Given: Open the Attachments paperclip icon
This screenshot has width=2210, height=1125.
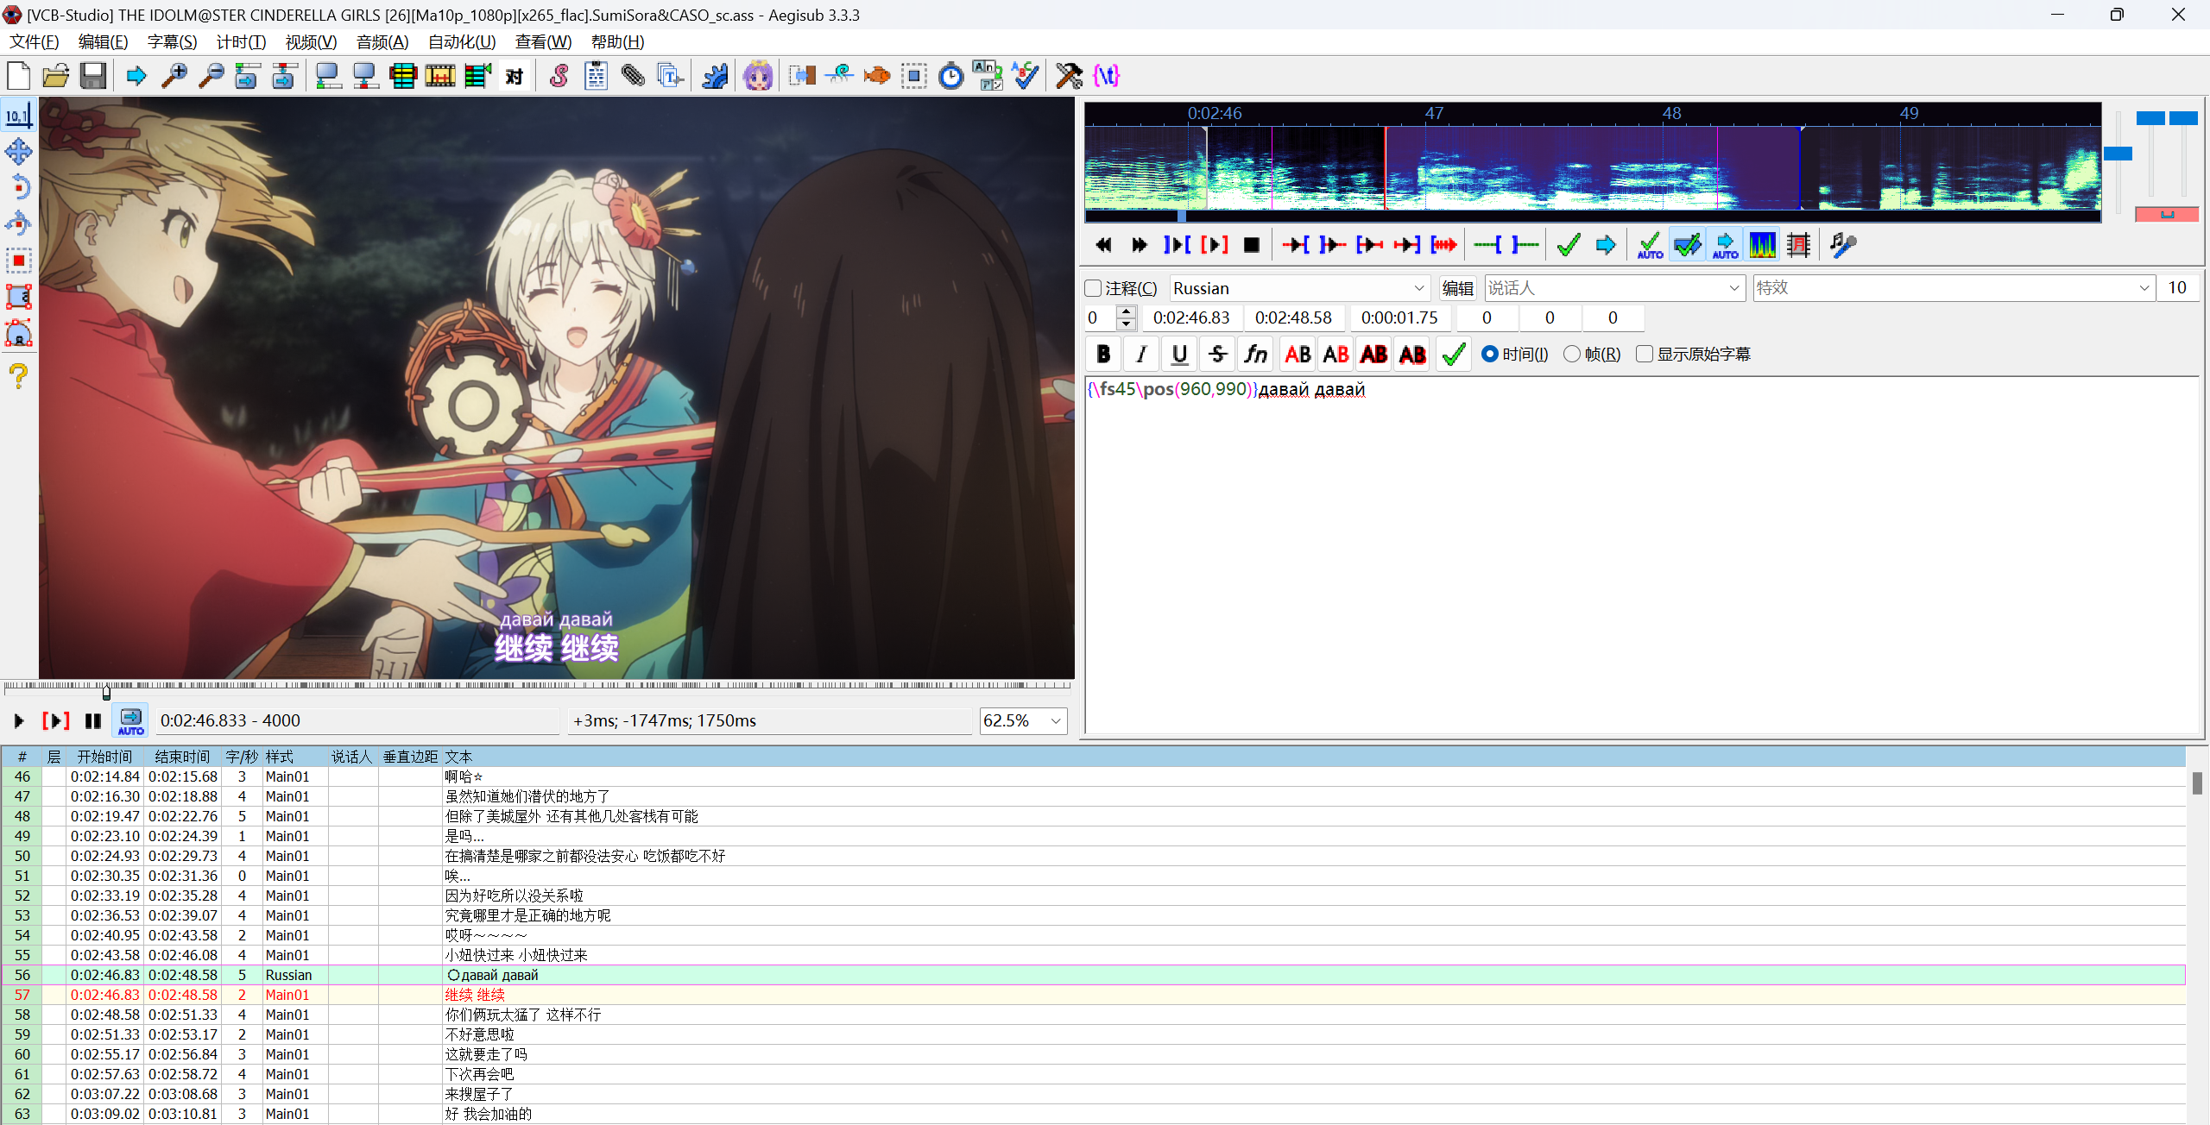Looking at the screenshot, I should [x=634, y=76].
